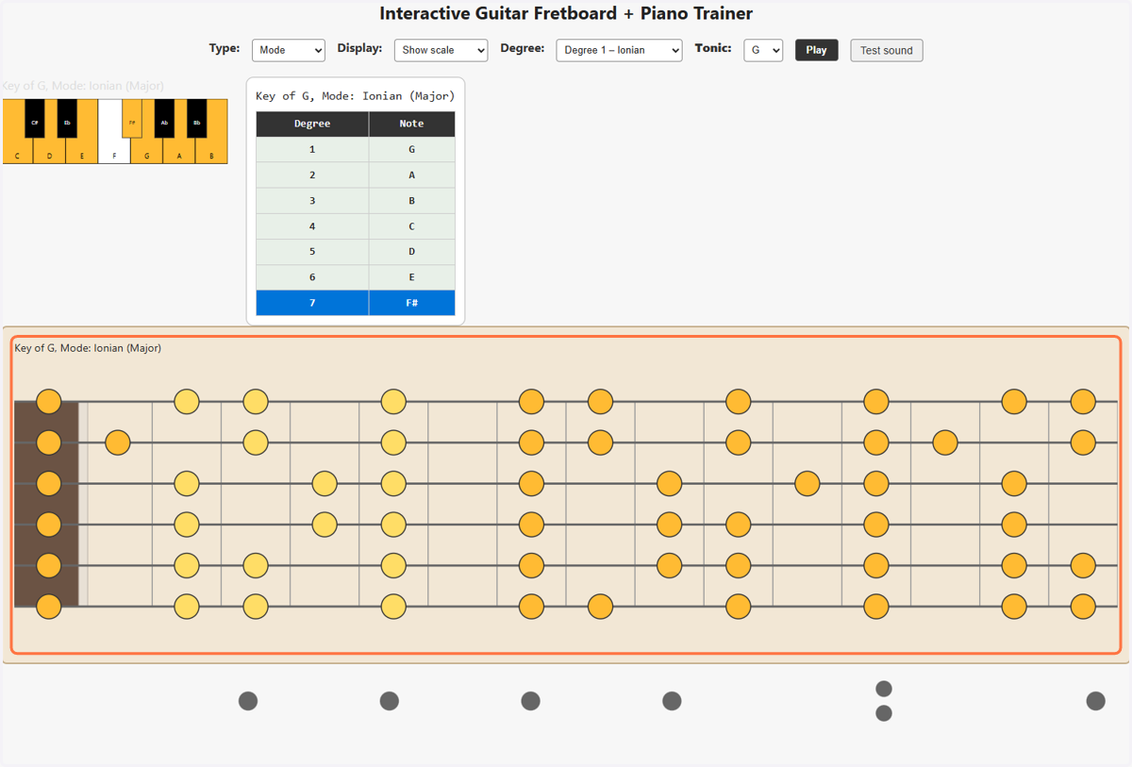
Task: Click the fourteenth-fret dot on the third string from top
Action: (1014, 484)
